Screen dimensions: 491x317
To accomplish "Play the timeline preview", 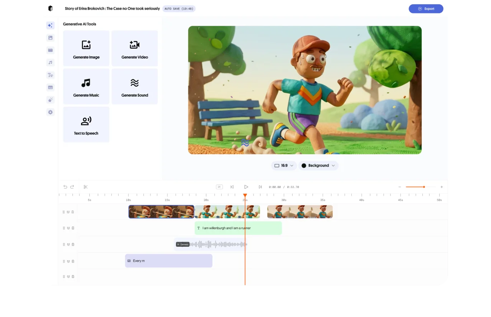I will (x=246, y=187).
